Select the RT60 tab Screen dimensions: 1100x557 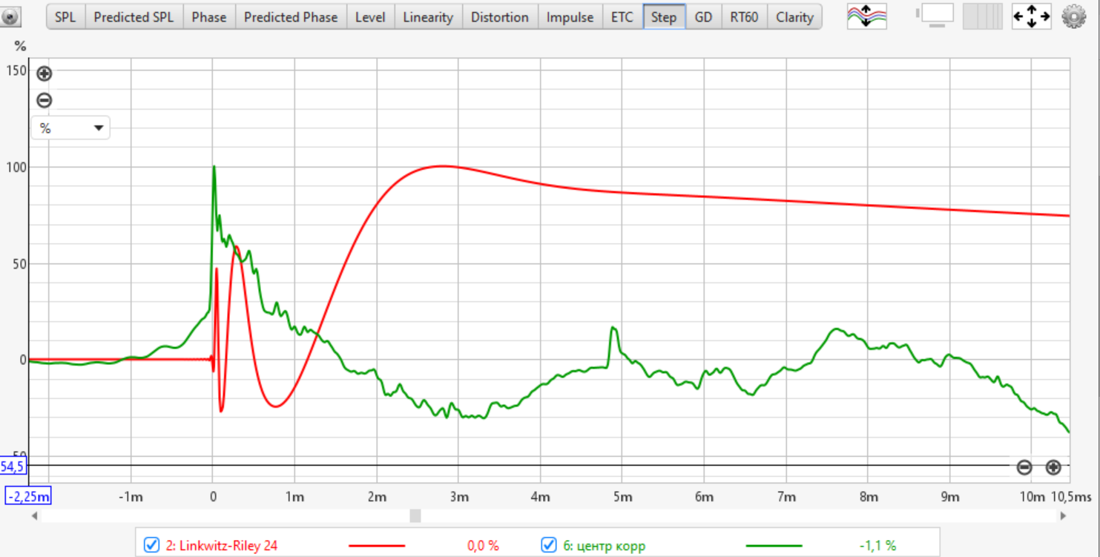click(743, 17)
